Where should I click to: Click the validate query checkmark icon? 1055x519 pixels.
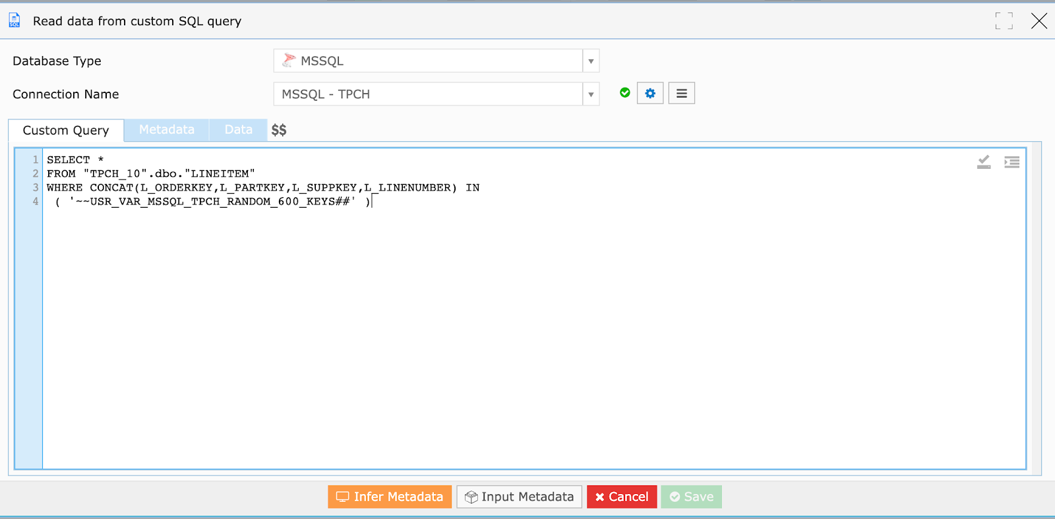(984, 162)
